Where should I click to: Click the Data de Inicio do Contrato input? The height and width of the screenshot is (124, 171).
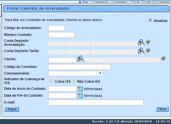pyautogui.click(x=62, y=89)
